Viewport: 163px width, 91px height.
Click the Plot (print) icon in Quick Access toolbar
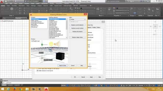click(x=16, y=1)
